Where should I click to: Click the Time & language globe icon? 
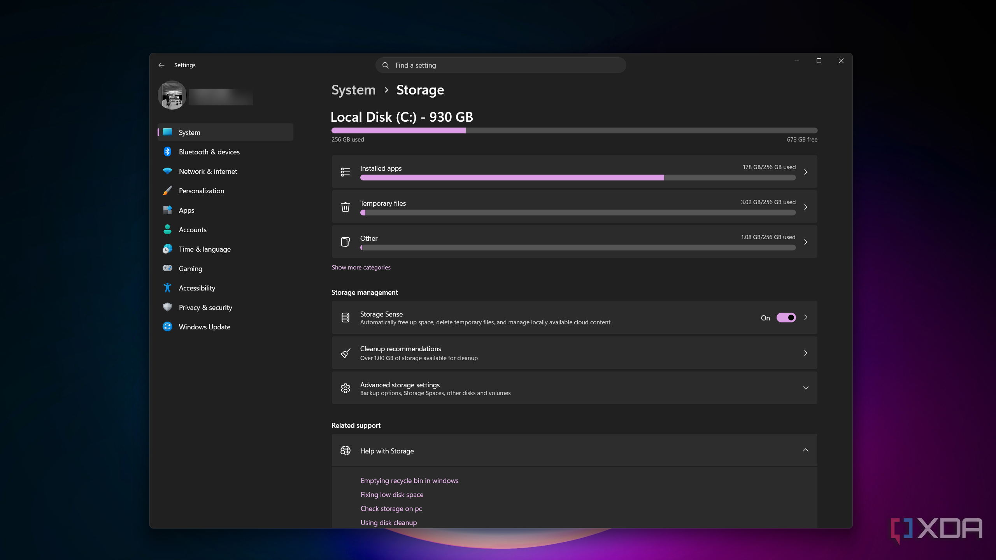167,249
